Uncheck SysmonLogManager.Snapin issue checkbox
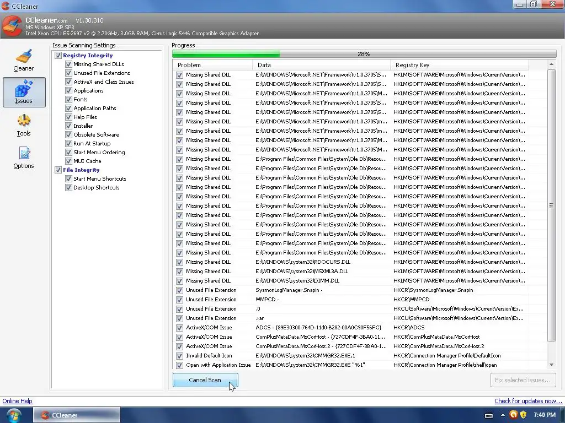Image resolution: width=565 pixels, height=423 pixels. (179, 290)
